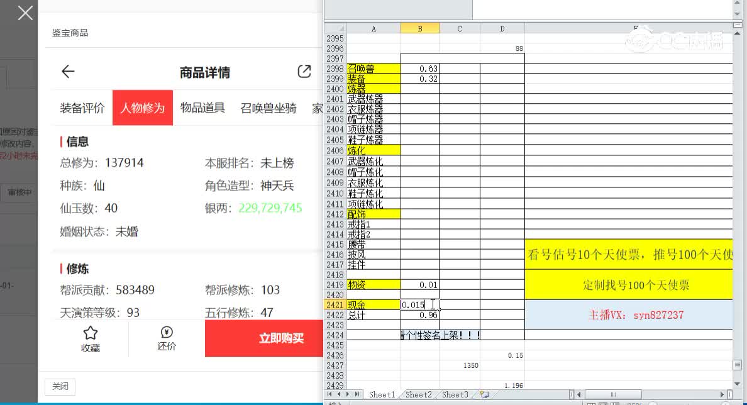This screenshot has height=405, width=747.
Task: Click the white X close icon top-left
Action: click(x=25, y=13)
